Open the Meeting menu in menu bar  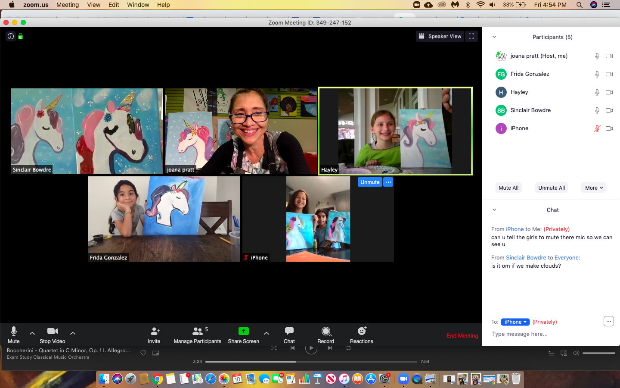pyautogui.click(x=68, y=5)
